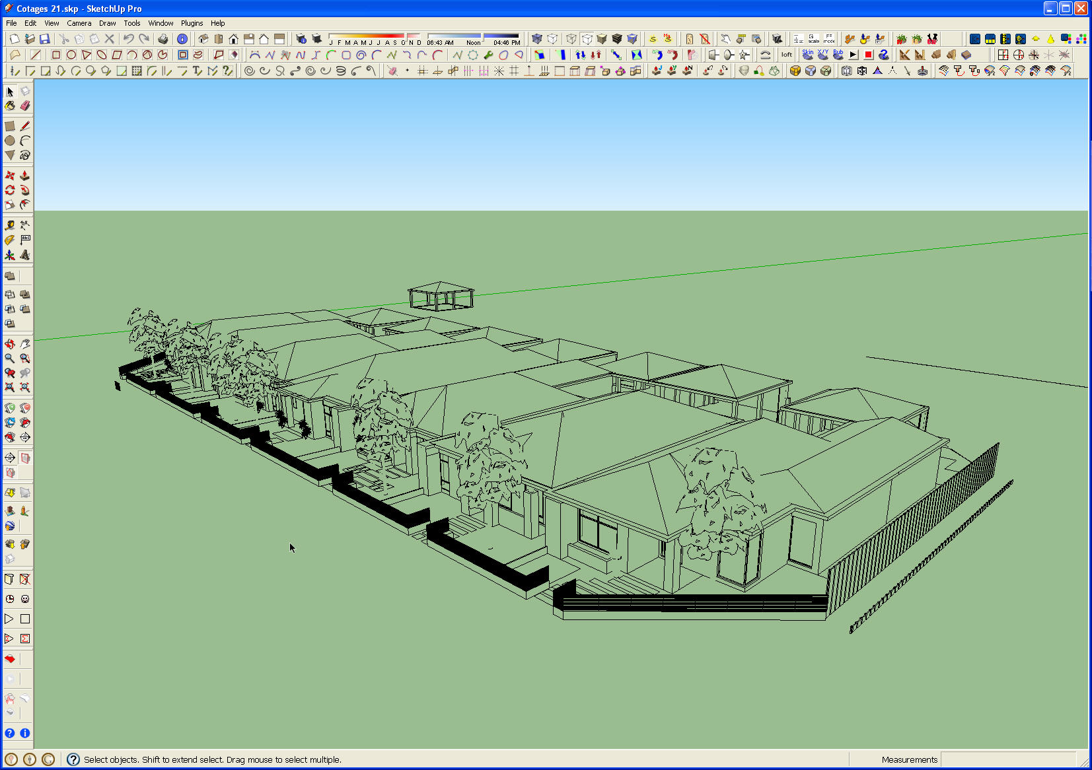Click the Skin tool icon
Screen dimensions: 1092x770
point(808,55)
